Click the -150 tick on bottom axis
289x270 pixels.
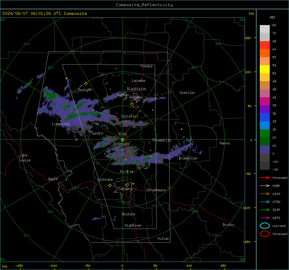pyautogui.click(x=19, y=266)
